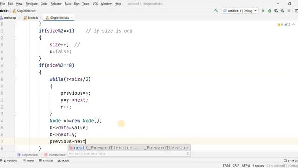Open completion popup options three-dot menu
This screenshot has width=298, height=168.
pos(188,154)
